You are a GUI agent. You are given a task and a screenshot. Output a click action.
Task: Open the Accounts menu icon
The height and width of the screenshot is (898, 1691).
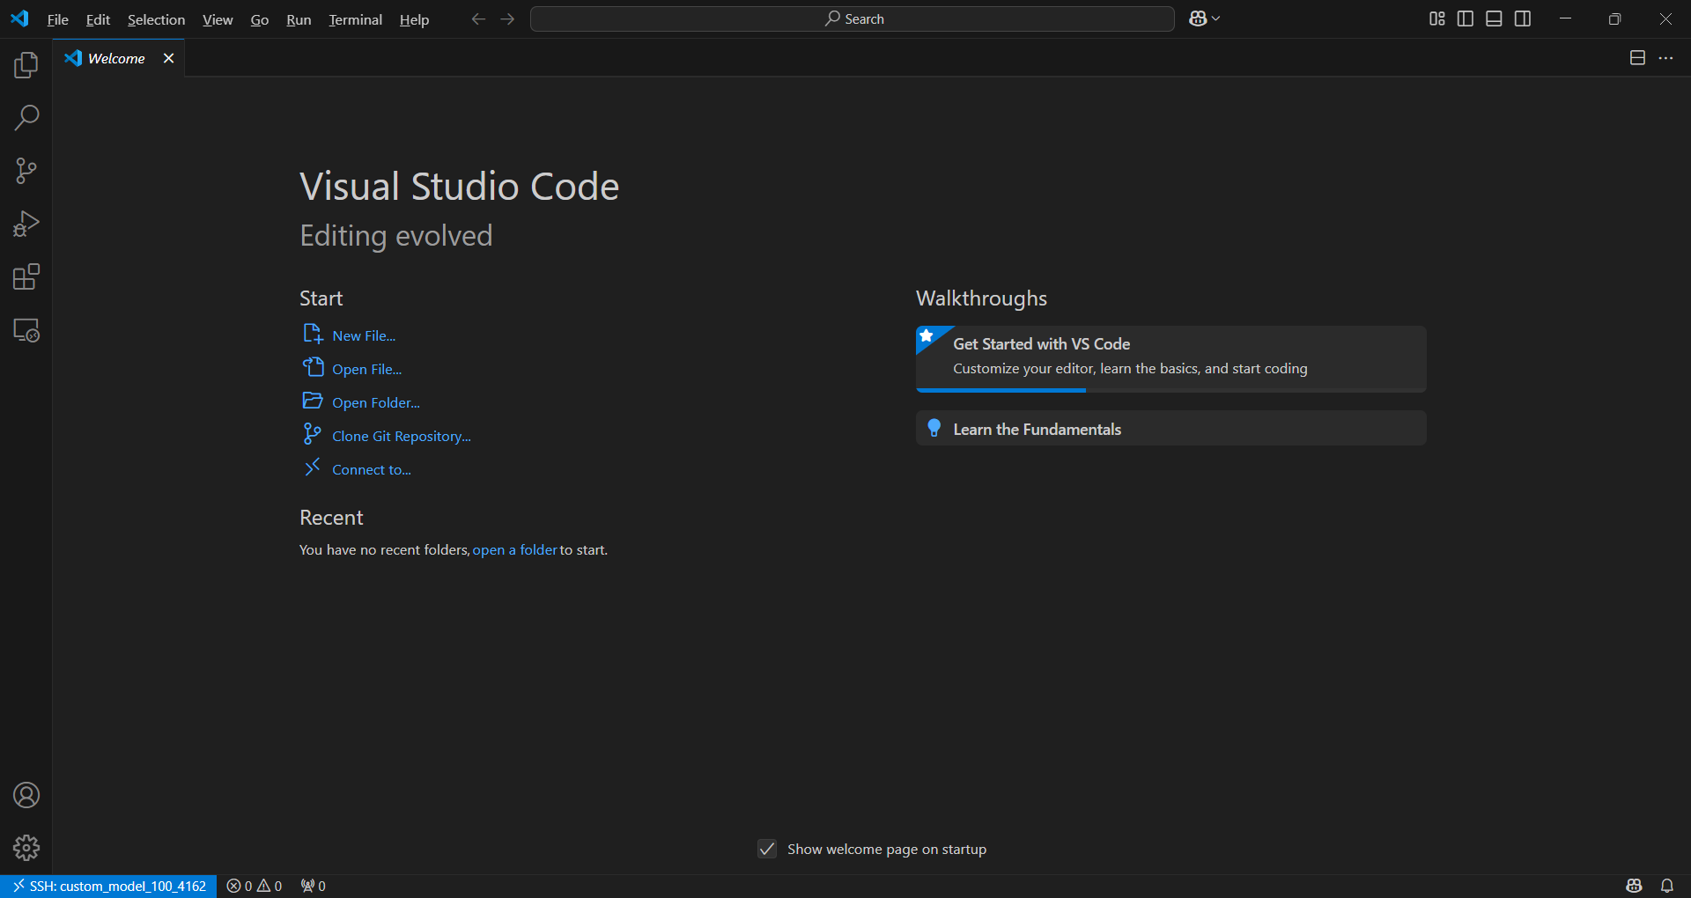tap(26, 795)
